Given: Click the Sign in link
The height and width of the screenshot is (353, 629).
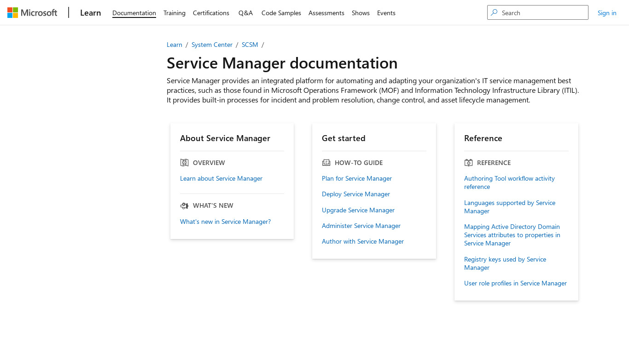Looking at the screenshot, I should pos(607,13).
